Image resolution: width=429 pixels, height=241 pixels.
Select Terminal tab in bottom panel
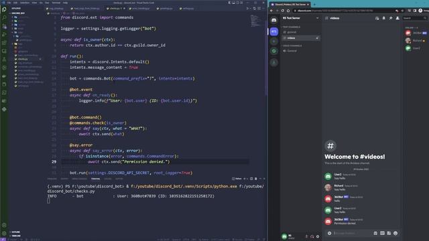click(95, 179)
